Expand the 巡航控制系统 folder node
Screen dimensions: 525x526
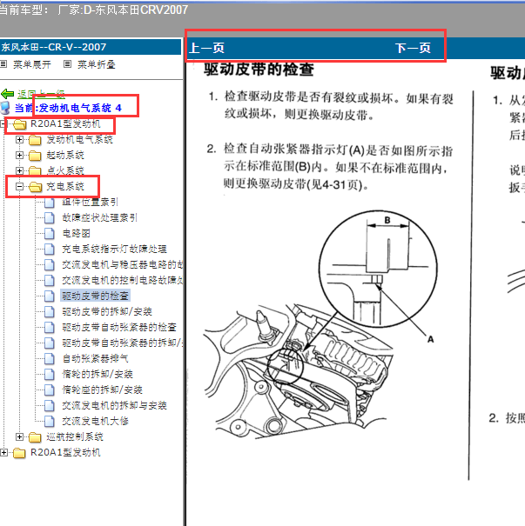point(19,436)
